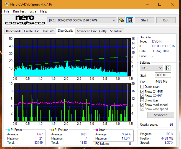Uncheck Show C1/PIE option

(x=142, y=91)
